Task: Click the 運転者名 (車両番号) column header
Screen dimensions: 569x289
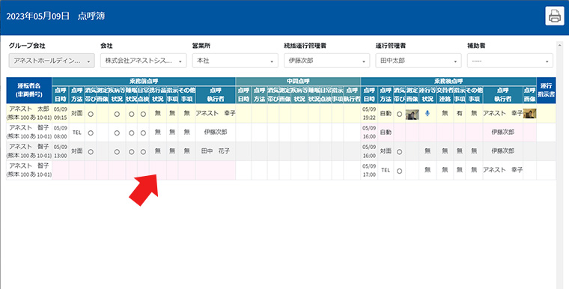Action: [x=29, y=90]
